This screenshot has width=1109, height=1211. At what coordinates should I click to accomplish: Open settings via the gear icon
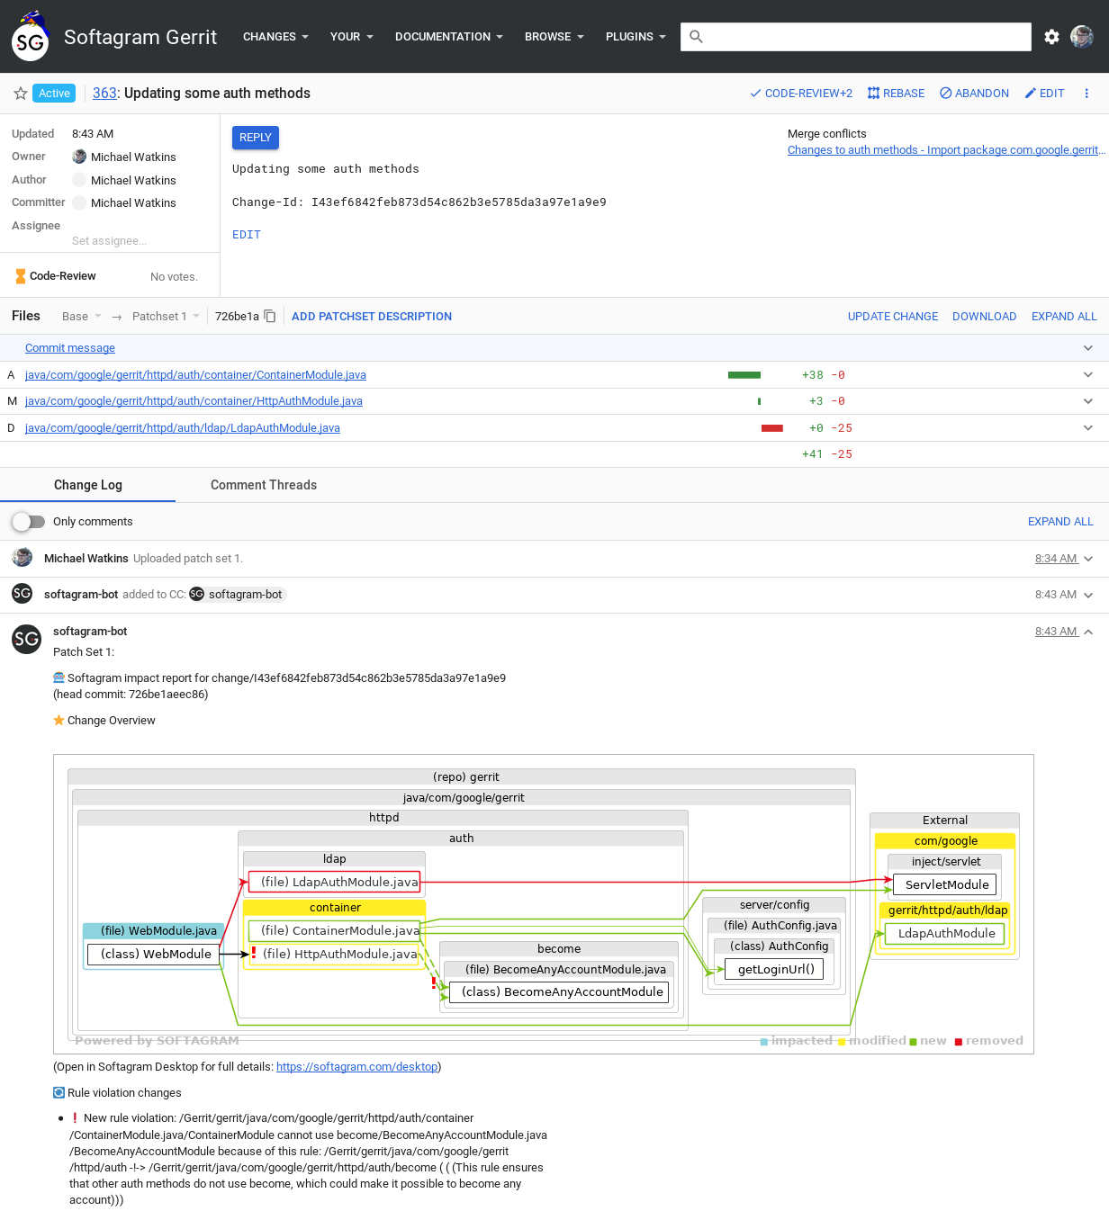tap(1051, 37)
